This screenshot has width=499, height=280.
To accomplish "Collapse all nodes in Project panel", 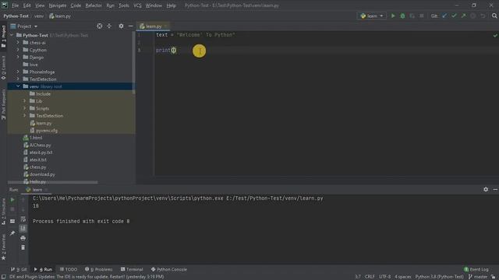I will click(109, 26).
